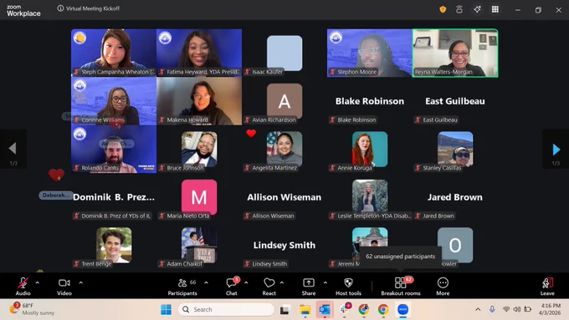Open Breakout rooms
569x320 pixels.
pos(401,286)
